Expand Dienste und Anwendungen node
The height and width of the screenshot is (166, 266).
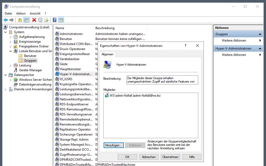[x=5, y=89]
